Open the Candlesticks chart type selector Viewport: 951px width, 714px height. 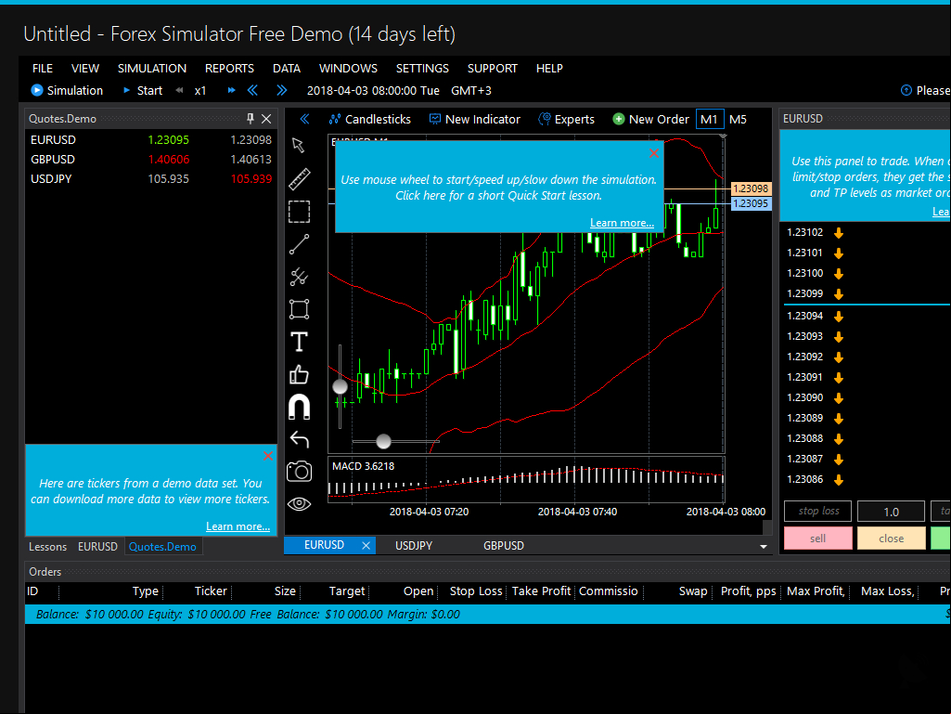(x=369, y=119)
